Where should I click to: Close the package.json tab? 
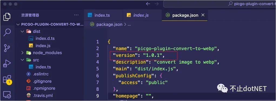(x=203, y=15)
